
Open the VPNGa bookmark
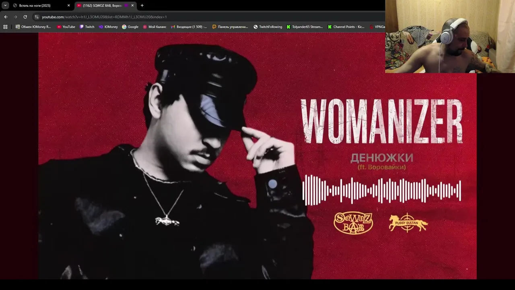click(377, 27)
